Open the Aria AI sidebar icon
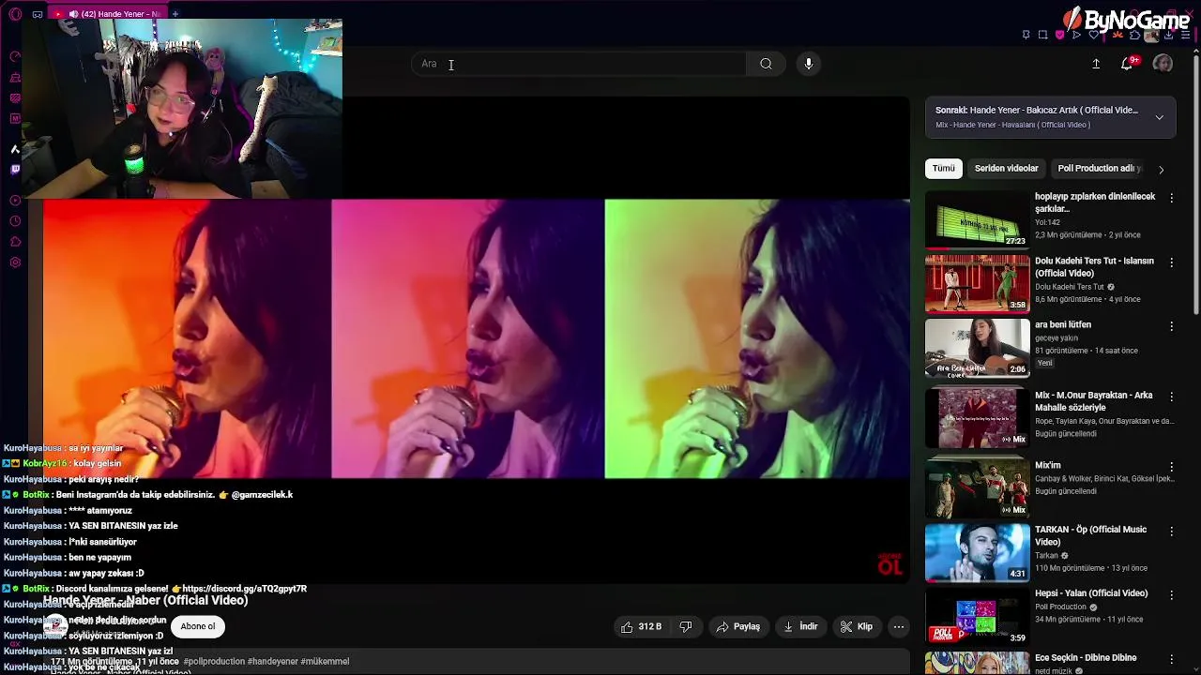Image resolution: width=1201 pixels, height=675 pixels. pyautogui.click(x=15, y=149)
